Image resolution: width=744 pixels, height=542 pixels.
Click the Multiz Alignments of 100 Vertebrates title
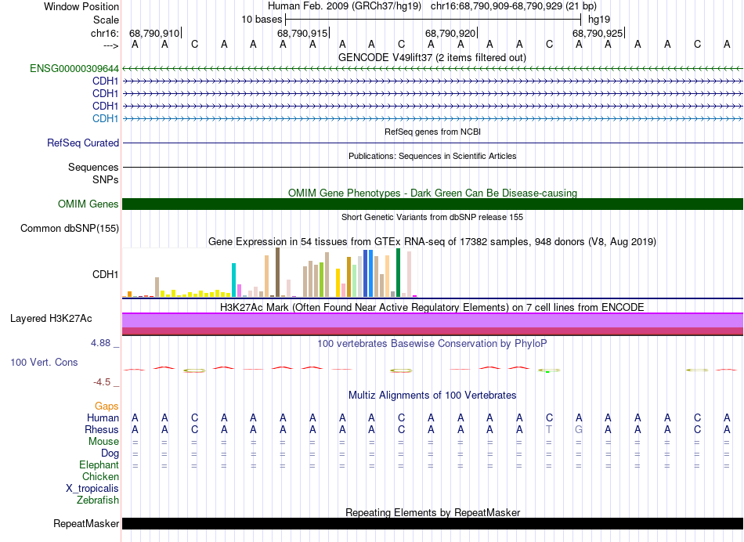pos(432,396)
